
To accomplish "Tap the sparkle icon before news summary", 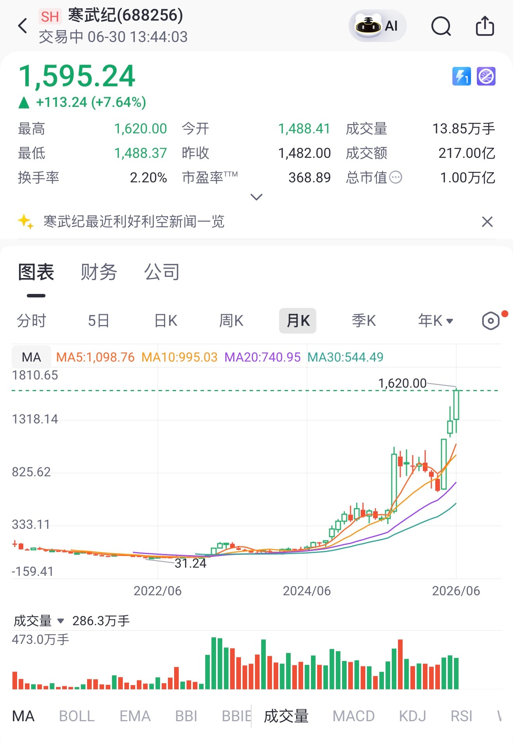I will tap(26, 222).
